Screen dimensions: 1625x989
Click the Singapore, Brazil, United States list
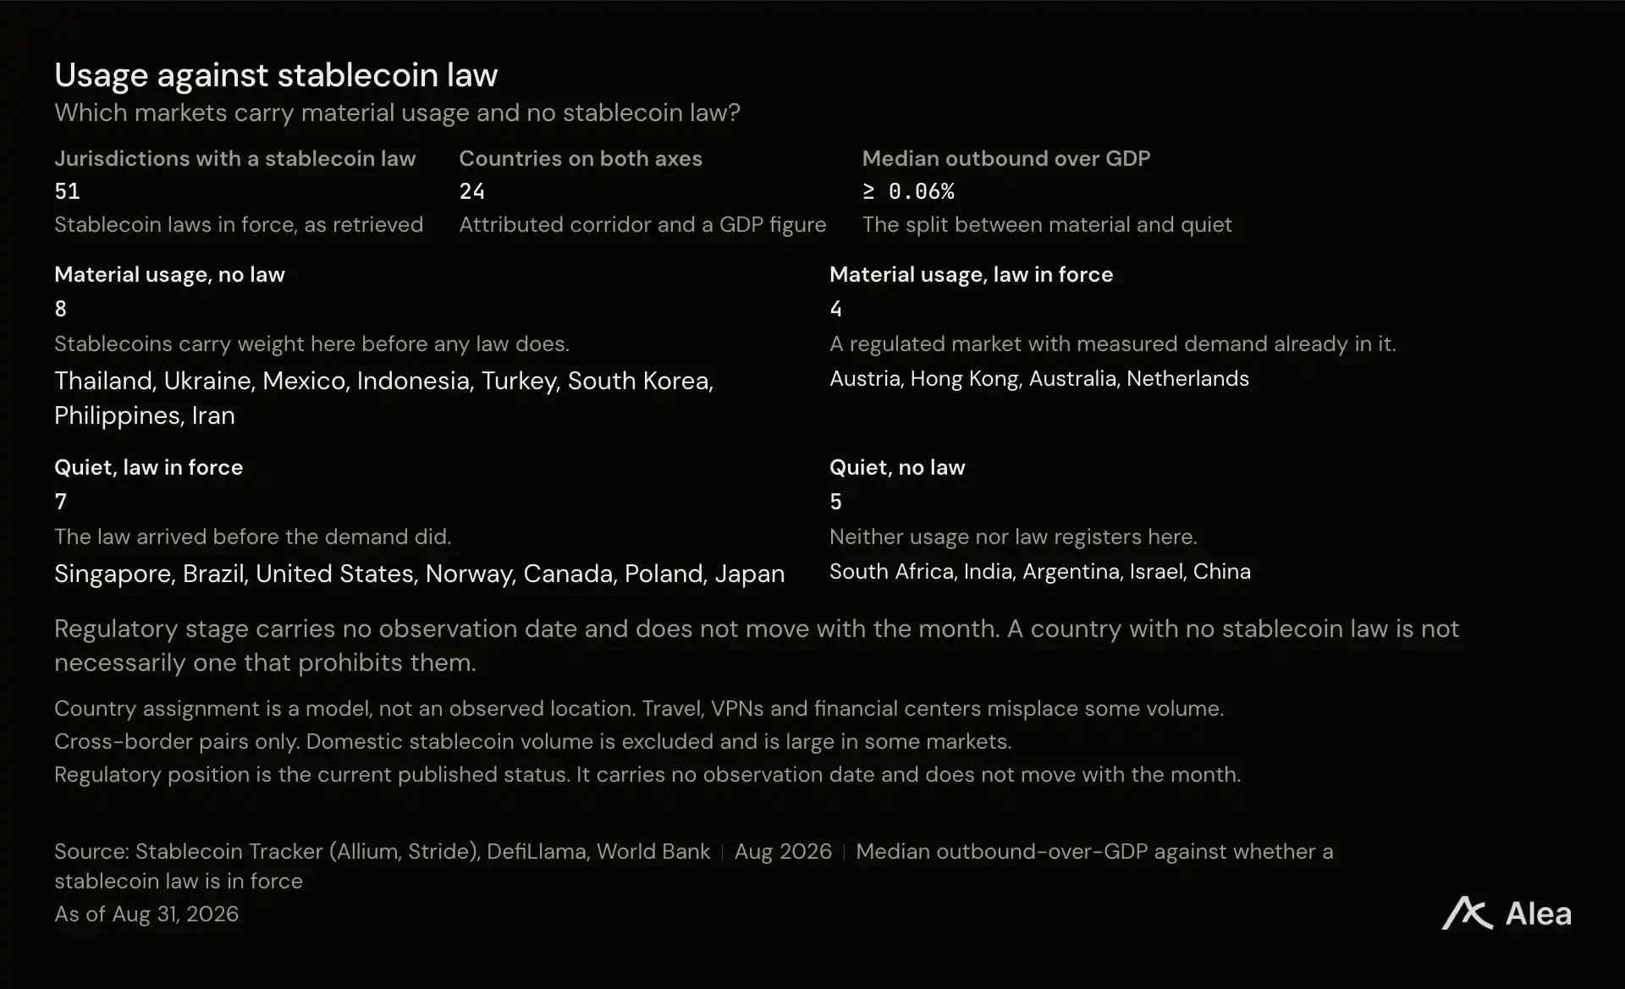tap(420, 574)
